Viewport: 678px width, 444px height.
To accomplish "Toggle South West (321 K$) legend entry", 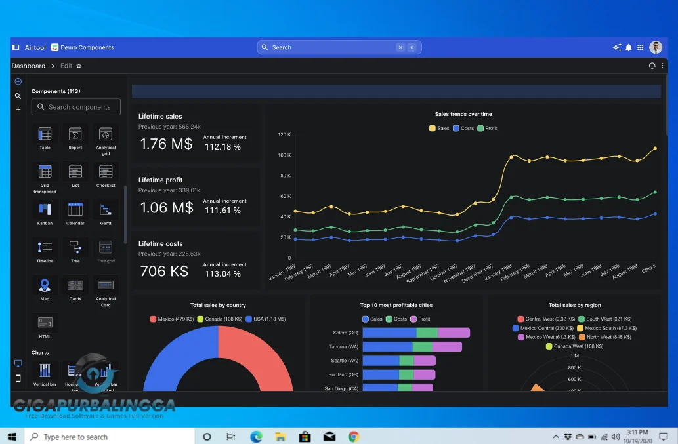I will coord(605,319).
